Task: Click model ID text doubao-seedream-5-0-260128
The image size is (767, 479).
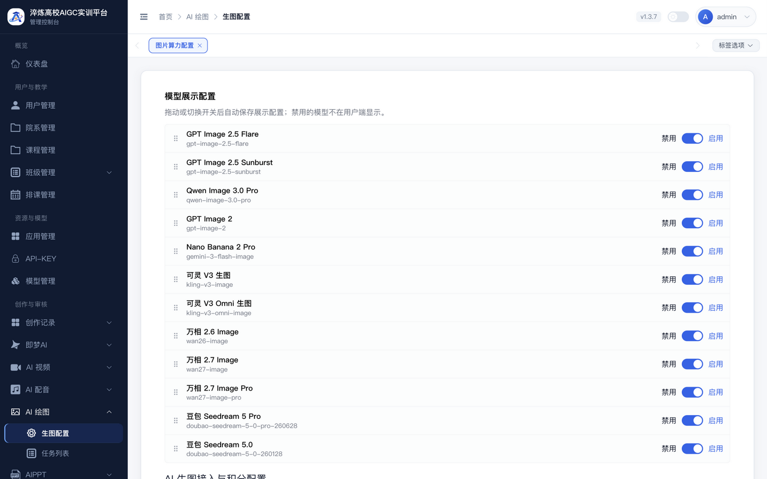Action: tap(234, 454)
